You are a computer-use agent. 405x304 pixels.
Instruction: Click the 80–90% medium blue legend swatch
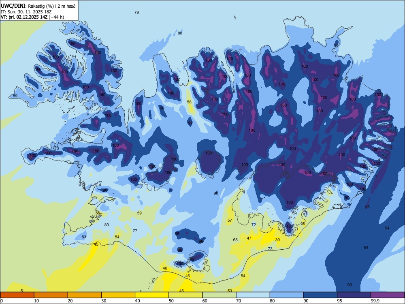[x=287, y=295]
